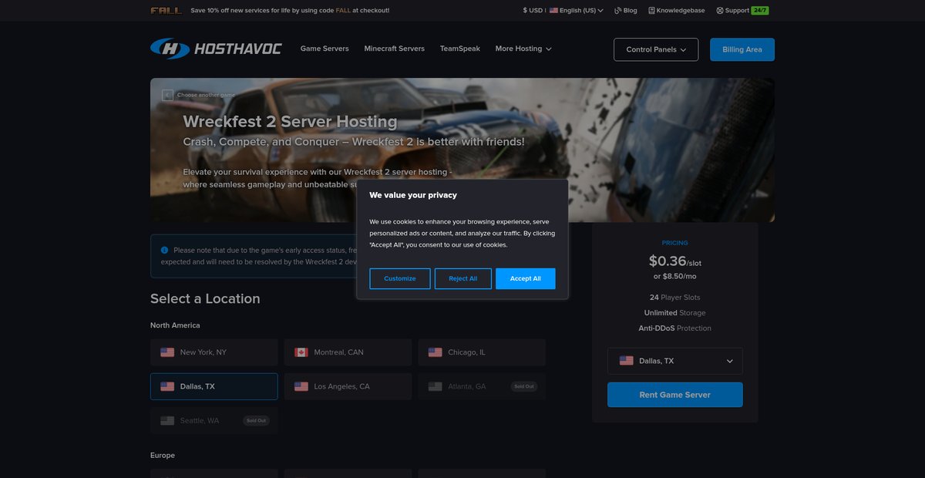Click the Sold Out badge on Seattle, WA
The width and height of the screenshot is (925, 478).
point(257,421)
